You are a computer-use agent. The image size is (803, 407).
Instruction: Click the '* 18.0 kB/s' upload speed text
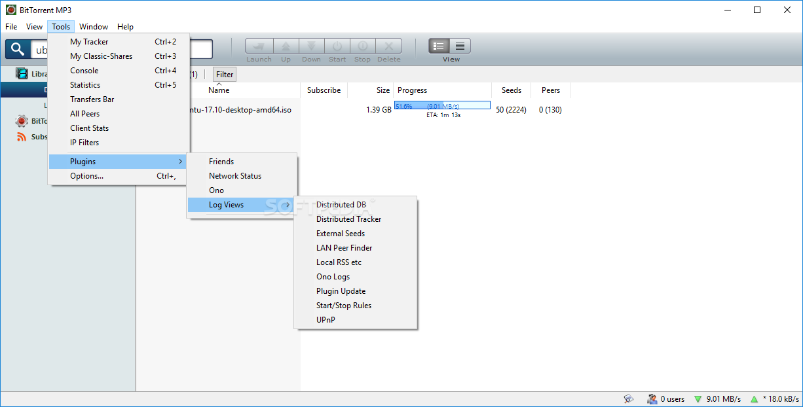point(781,399)
